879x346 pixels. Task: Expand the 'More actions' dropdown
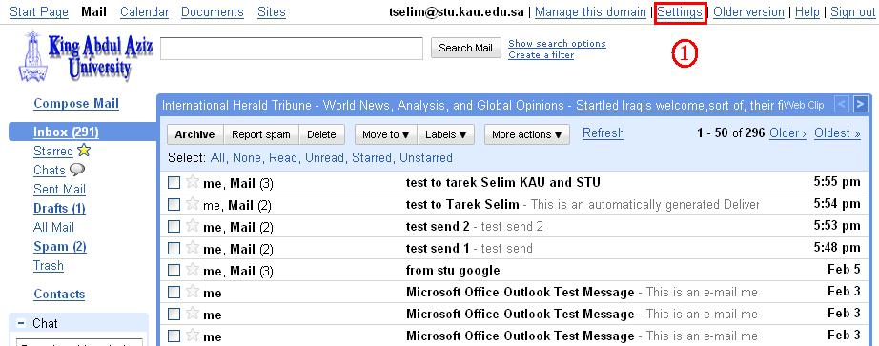coord(527,134)
